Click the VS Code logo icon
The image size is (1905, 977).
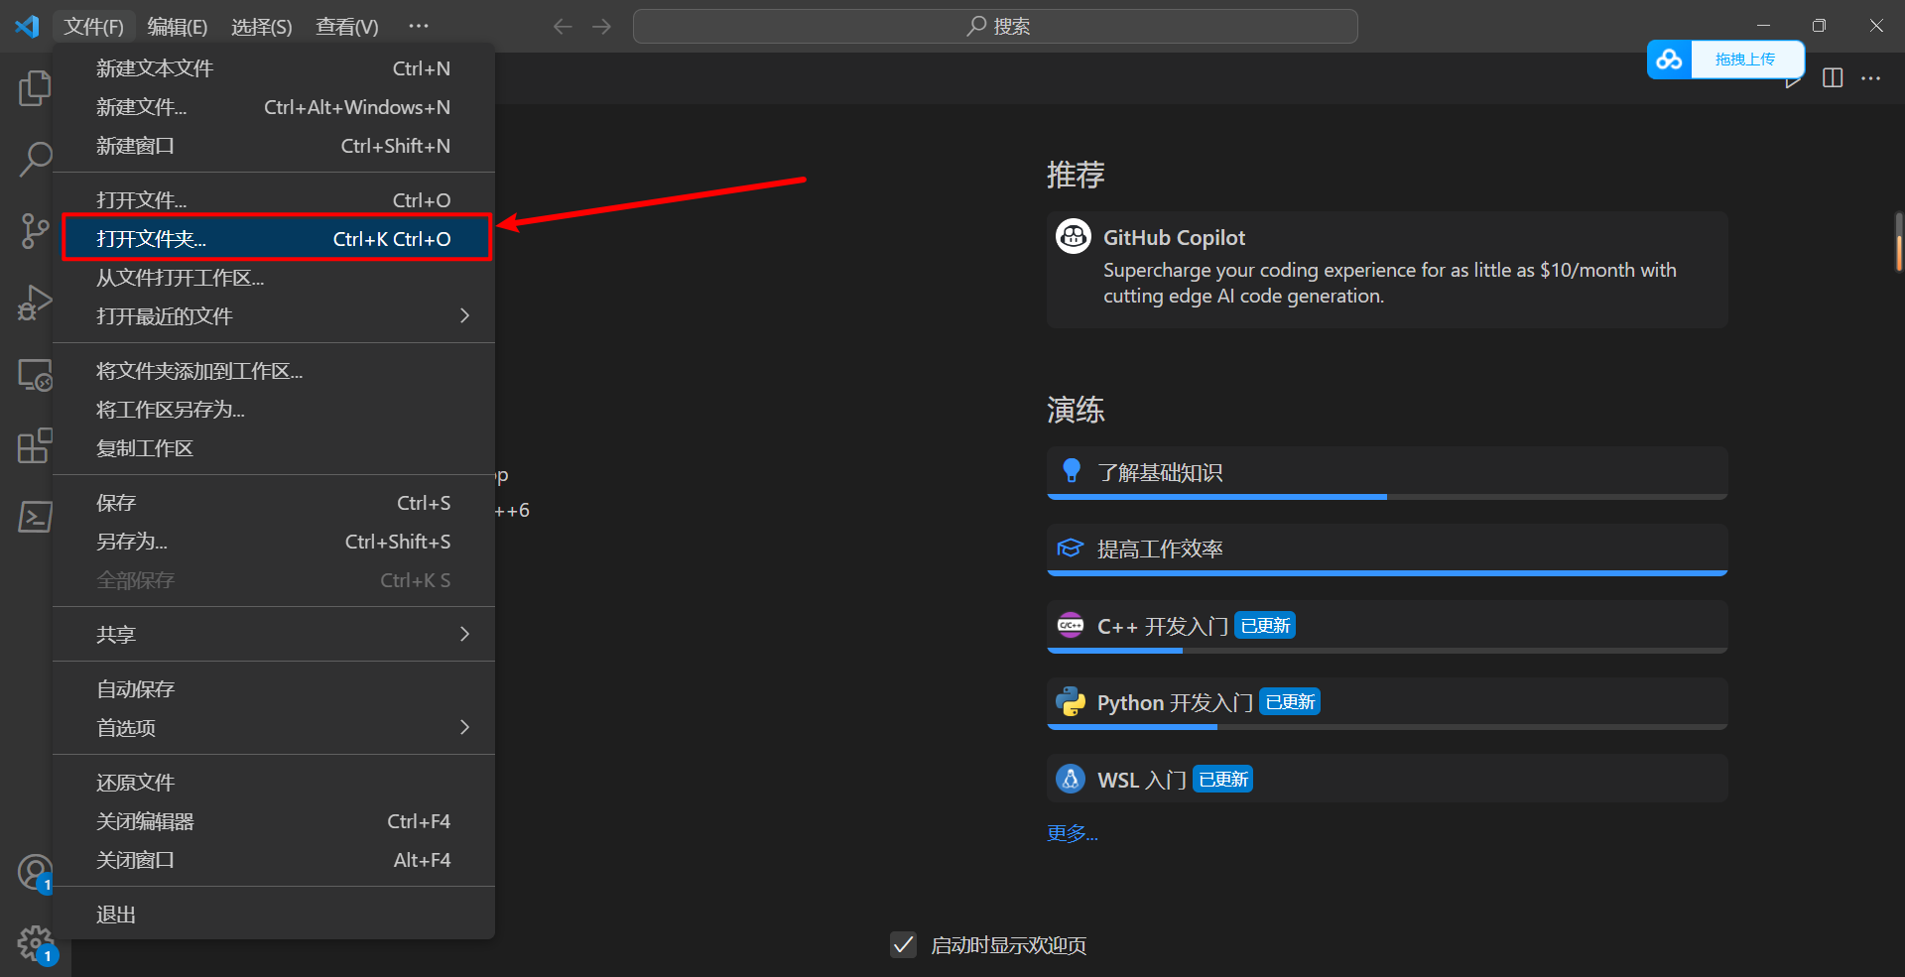pos(27,26)
